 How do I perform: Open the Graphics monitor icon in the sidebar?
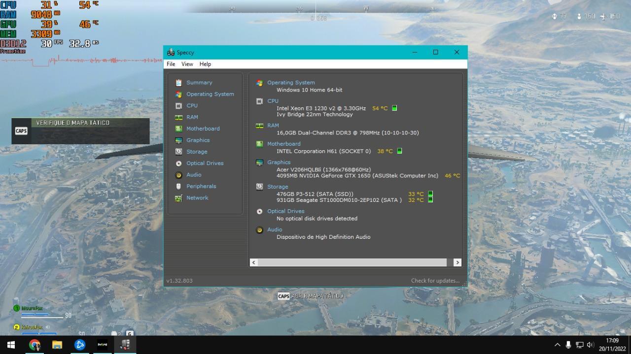178,140
